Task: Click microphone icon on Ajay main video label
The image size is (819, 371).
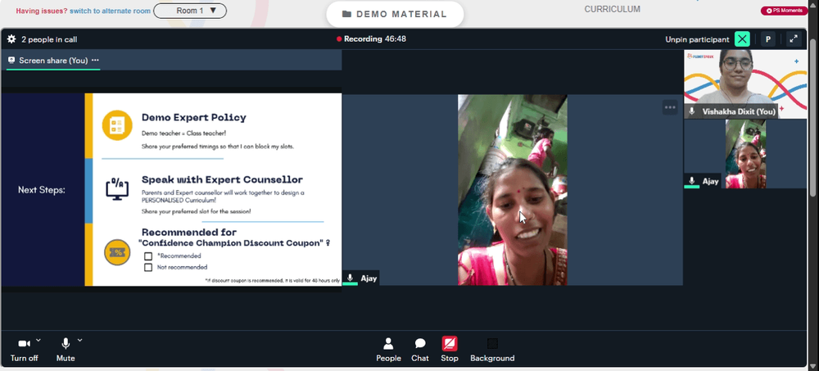Action: point(351,278)
